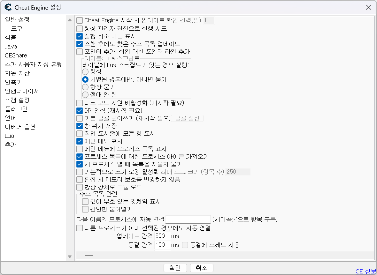Image resolution: width=377 pixels, height=275 pixels.
Task: Click the '업데이트 간격' field showing 500
Action: [163, 236]
